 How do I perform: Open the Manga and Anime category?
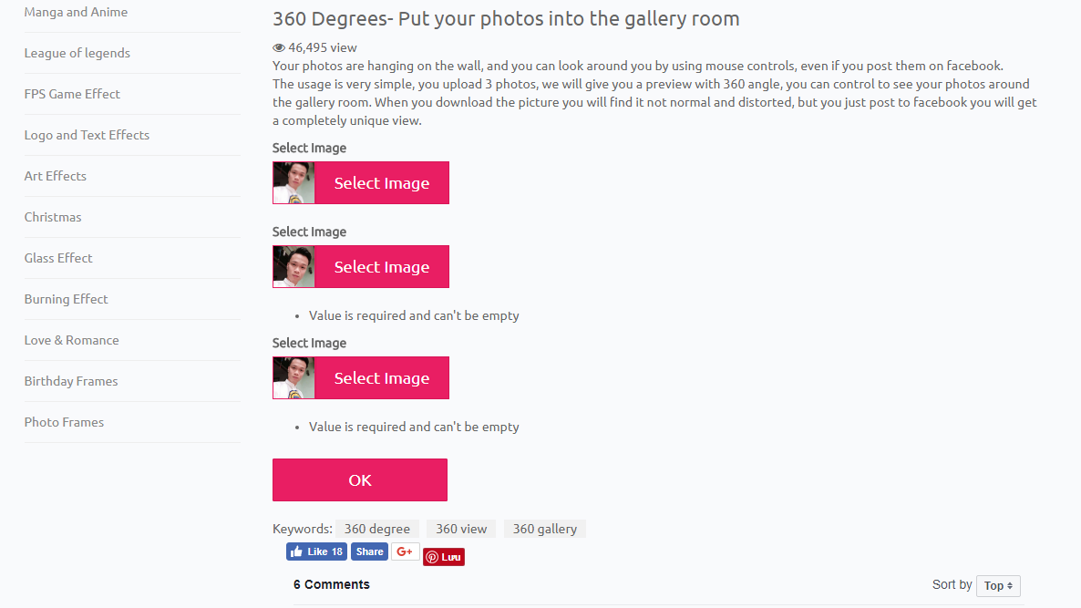[76, 12]
